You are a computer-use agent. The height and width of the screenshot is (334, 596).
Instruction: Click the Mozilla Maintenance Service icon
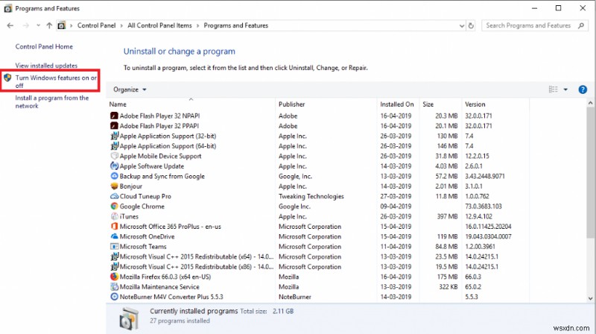coord(114,287)
